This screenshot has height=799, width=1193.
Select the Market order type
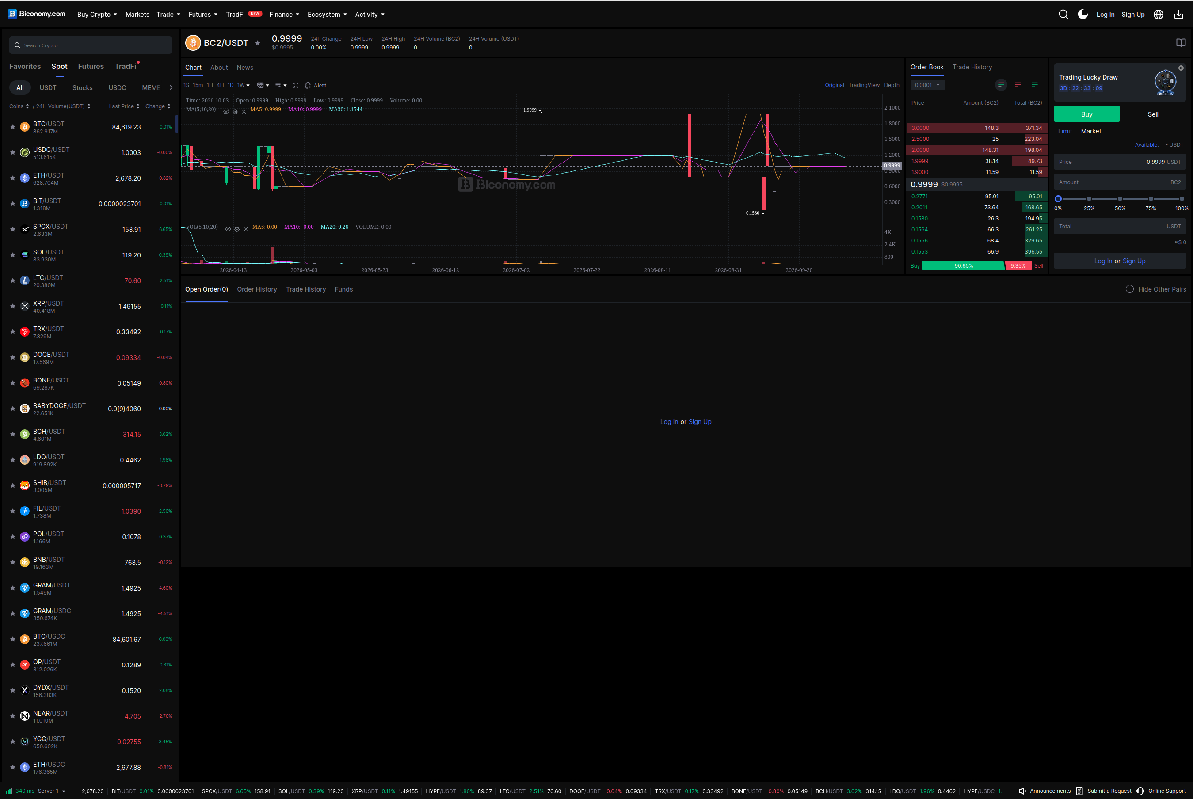1090,131
